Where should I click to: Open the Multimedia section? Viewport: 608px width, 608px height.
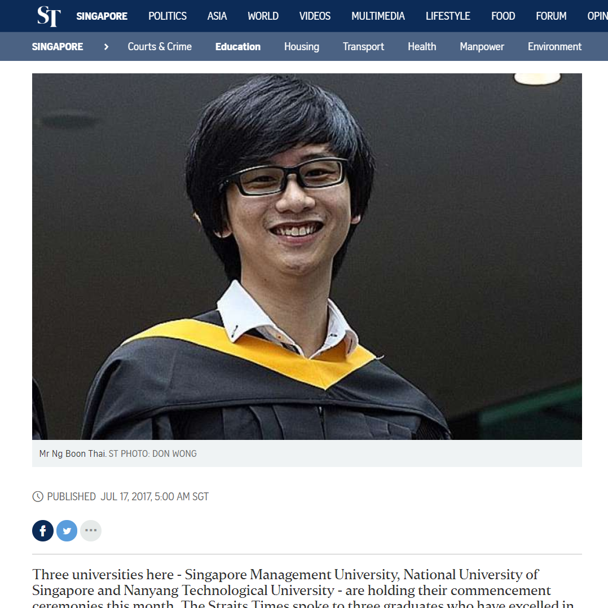378,16
